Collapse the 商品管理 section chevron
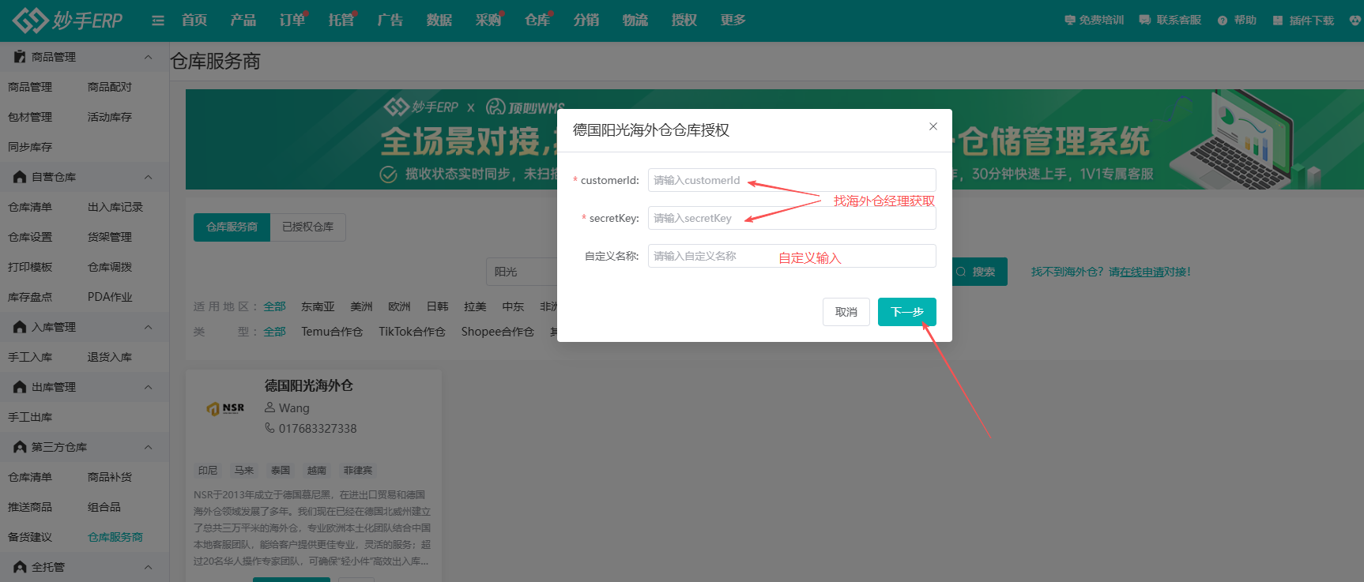 point(148,57)
